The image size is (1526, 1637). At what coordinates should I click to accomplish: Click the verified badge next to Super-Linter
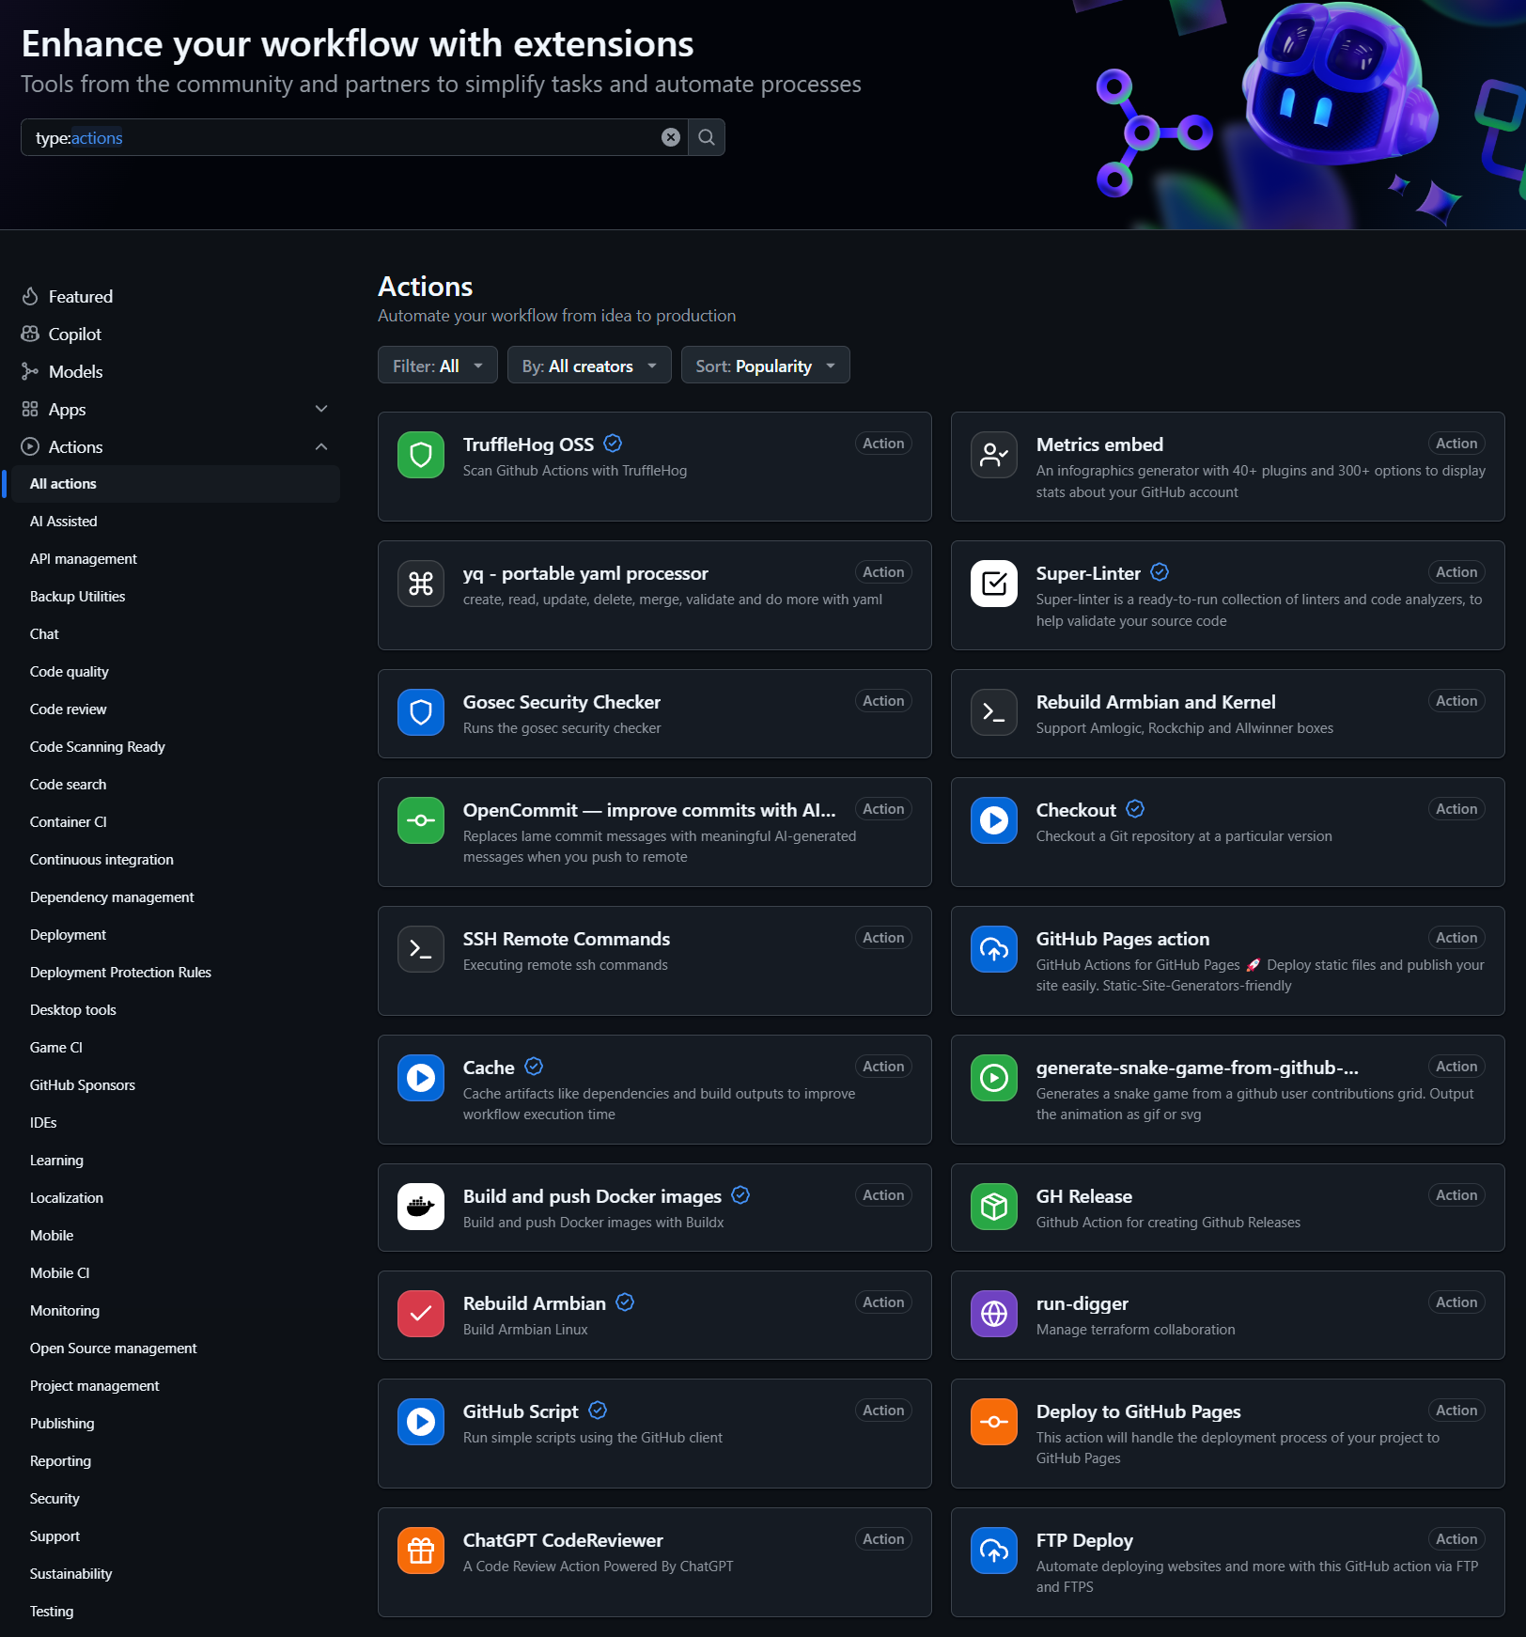[x=1160, y=572]
